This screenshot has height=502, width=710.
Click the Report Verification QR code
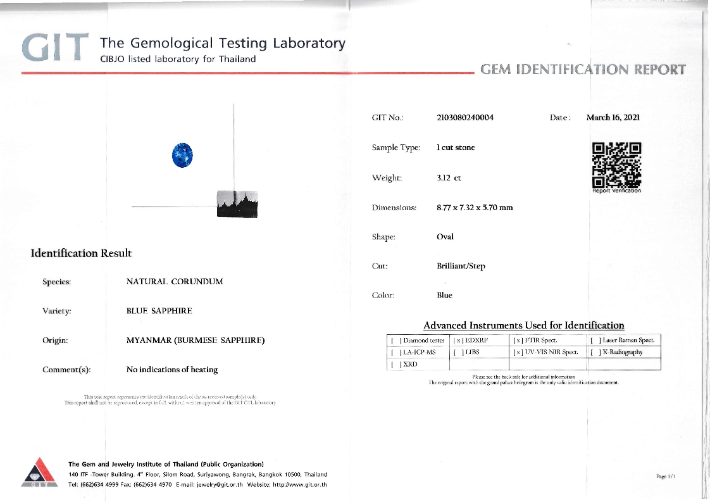click(x=616, y=165)
